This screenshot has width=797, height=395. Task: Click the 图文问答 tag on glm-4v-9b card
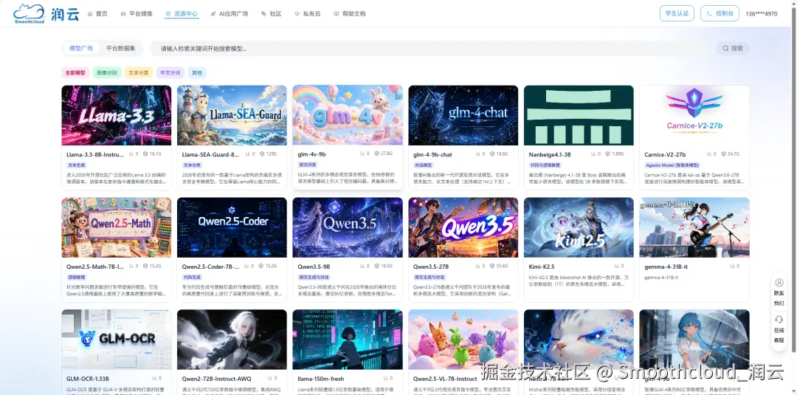(308, 165)
